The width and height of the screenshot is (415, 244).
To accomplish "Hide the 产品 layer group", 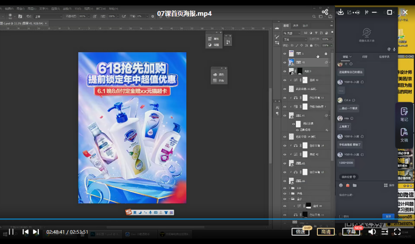I will [x=285, y=193].
